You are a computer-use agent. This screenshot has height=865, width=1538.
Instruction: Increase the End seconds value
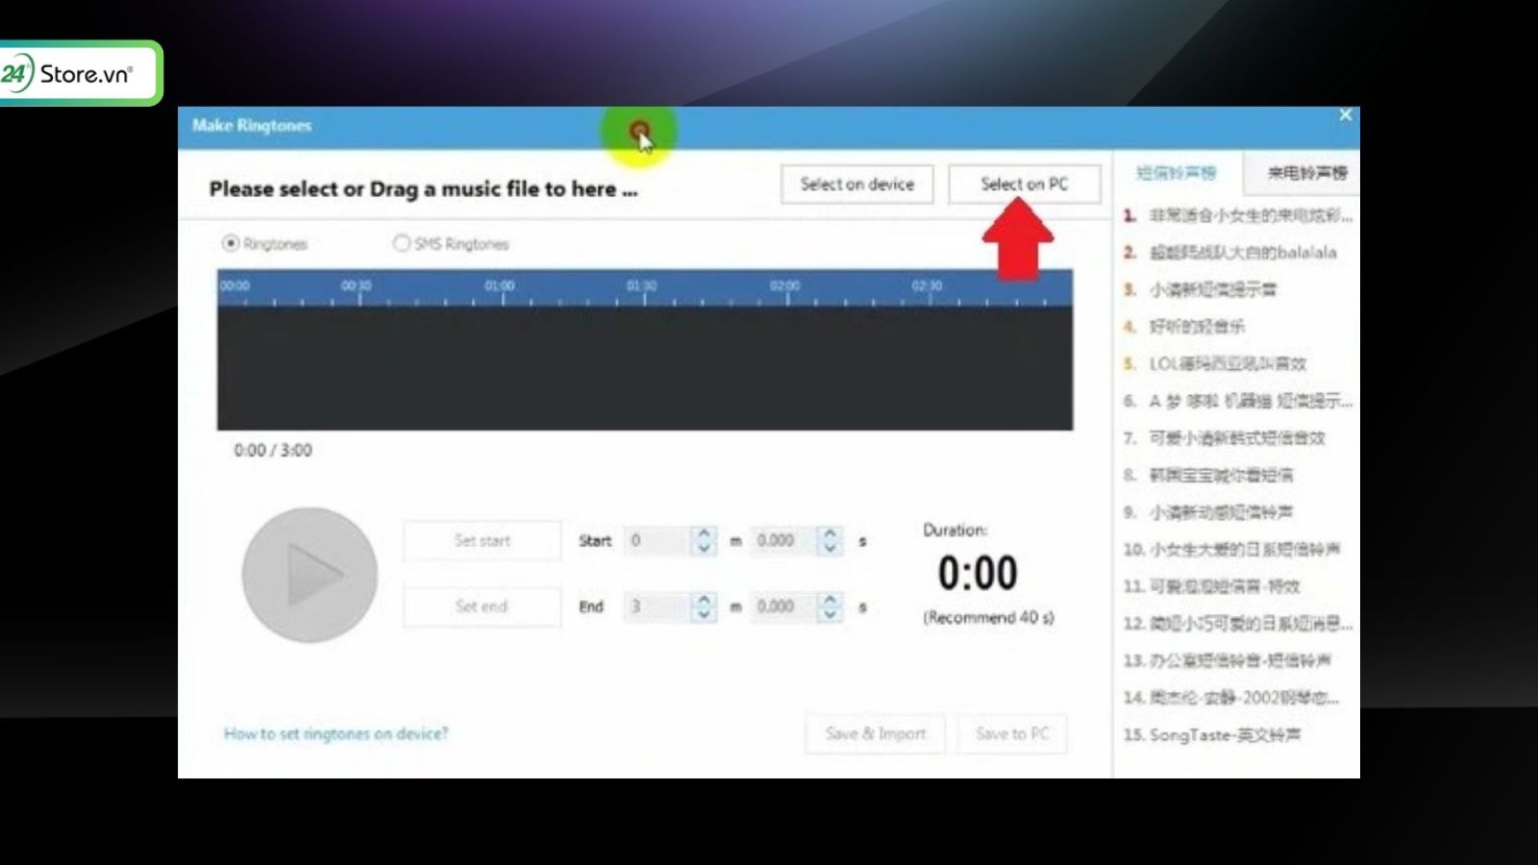coord(831,599)
